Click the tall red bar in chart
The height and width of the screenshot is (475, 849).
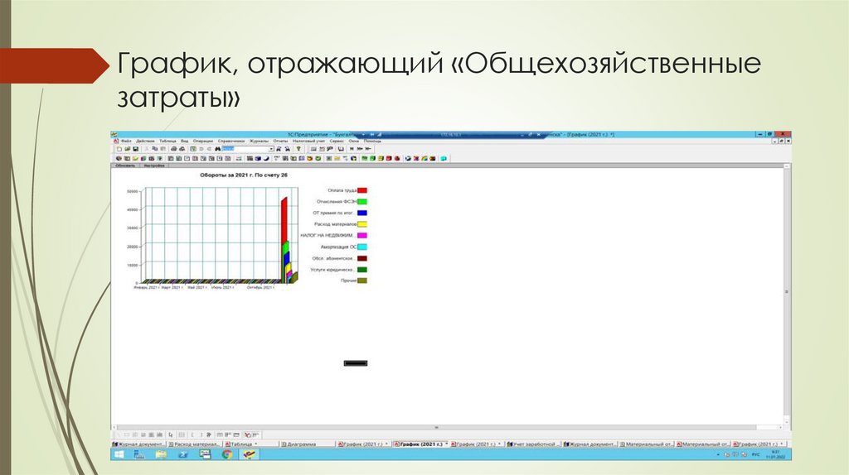coord(284,222)
